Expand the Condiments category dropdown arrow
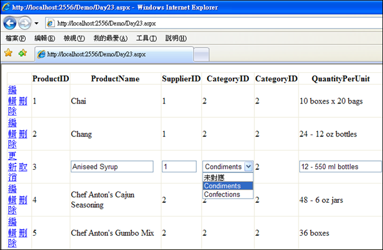The width and height of the screenshot is (383, 250). (248, 167)
